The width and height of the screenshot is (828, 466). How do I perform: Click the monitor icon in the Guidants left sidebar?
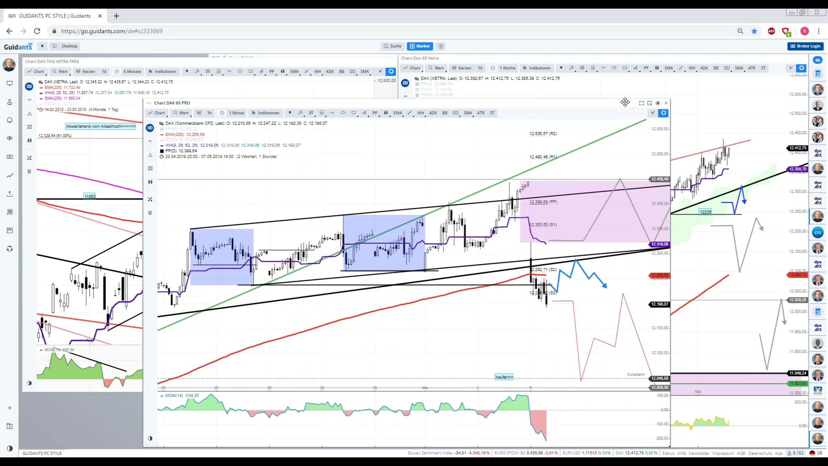pyautogui.click(x=10, y=84)
